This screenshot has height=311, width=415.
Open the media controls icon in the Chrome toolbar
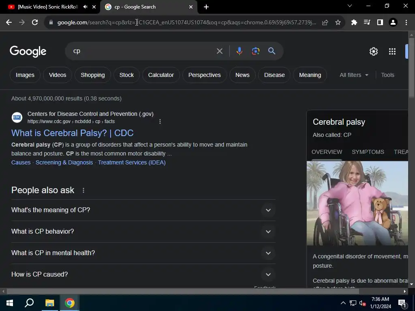pos(367,23)
